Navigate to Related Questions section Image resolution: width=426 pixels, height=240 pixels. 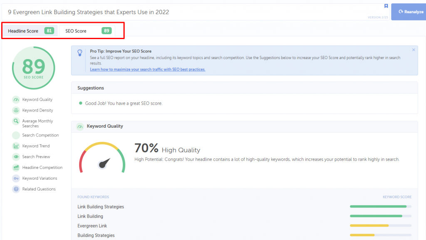point(39,189)
